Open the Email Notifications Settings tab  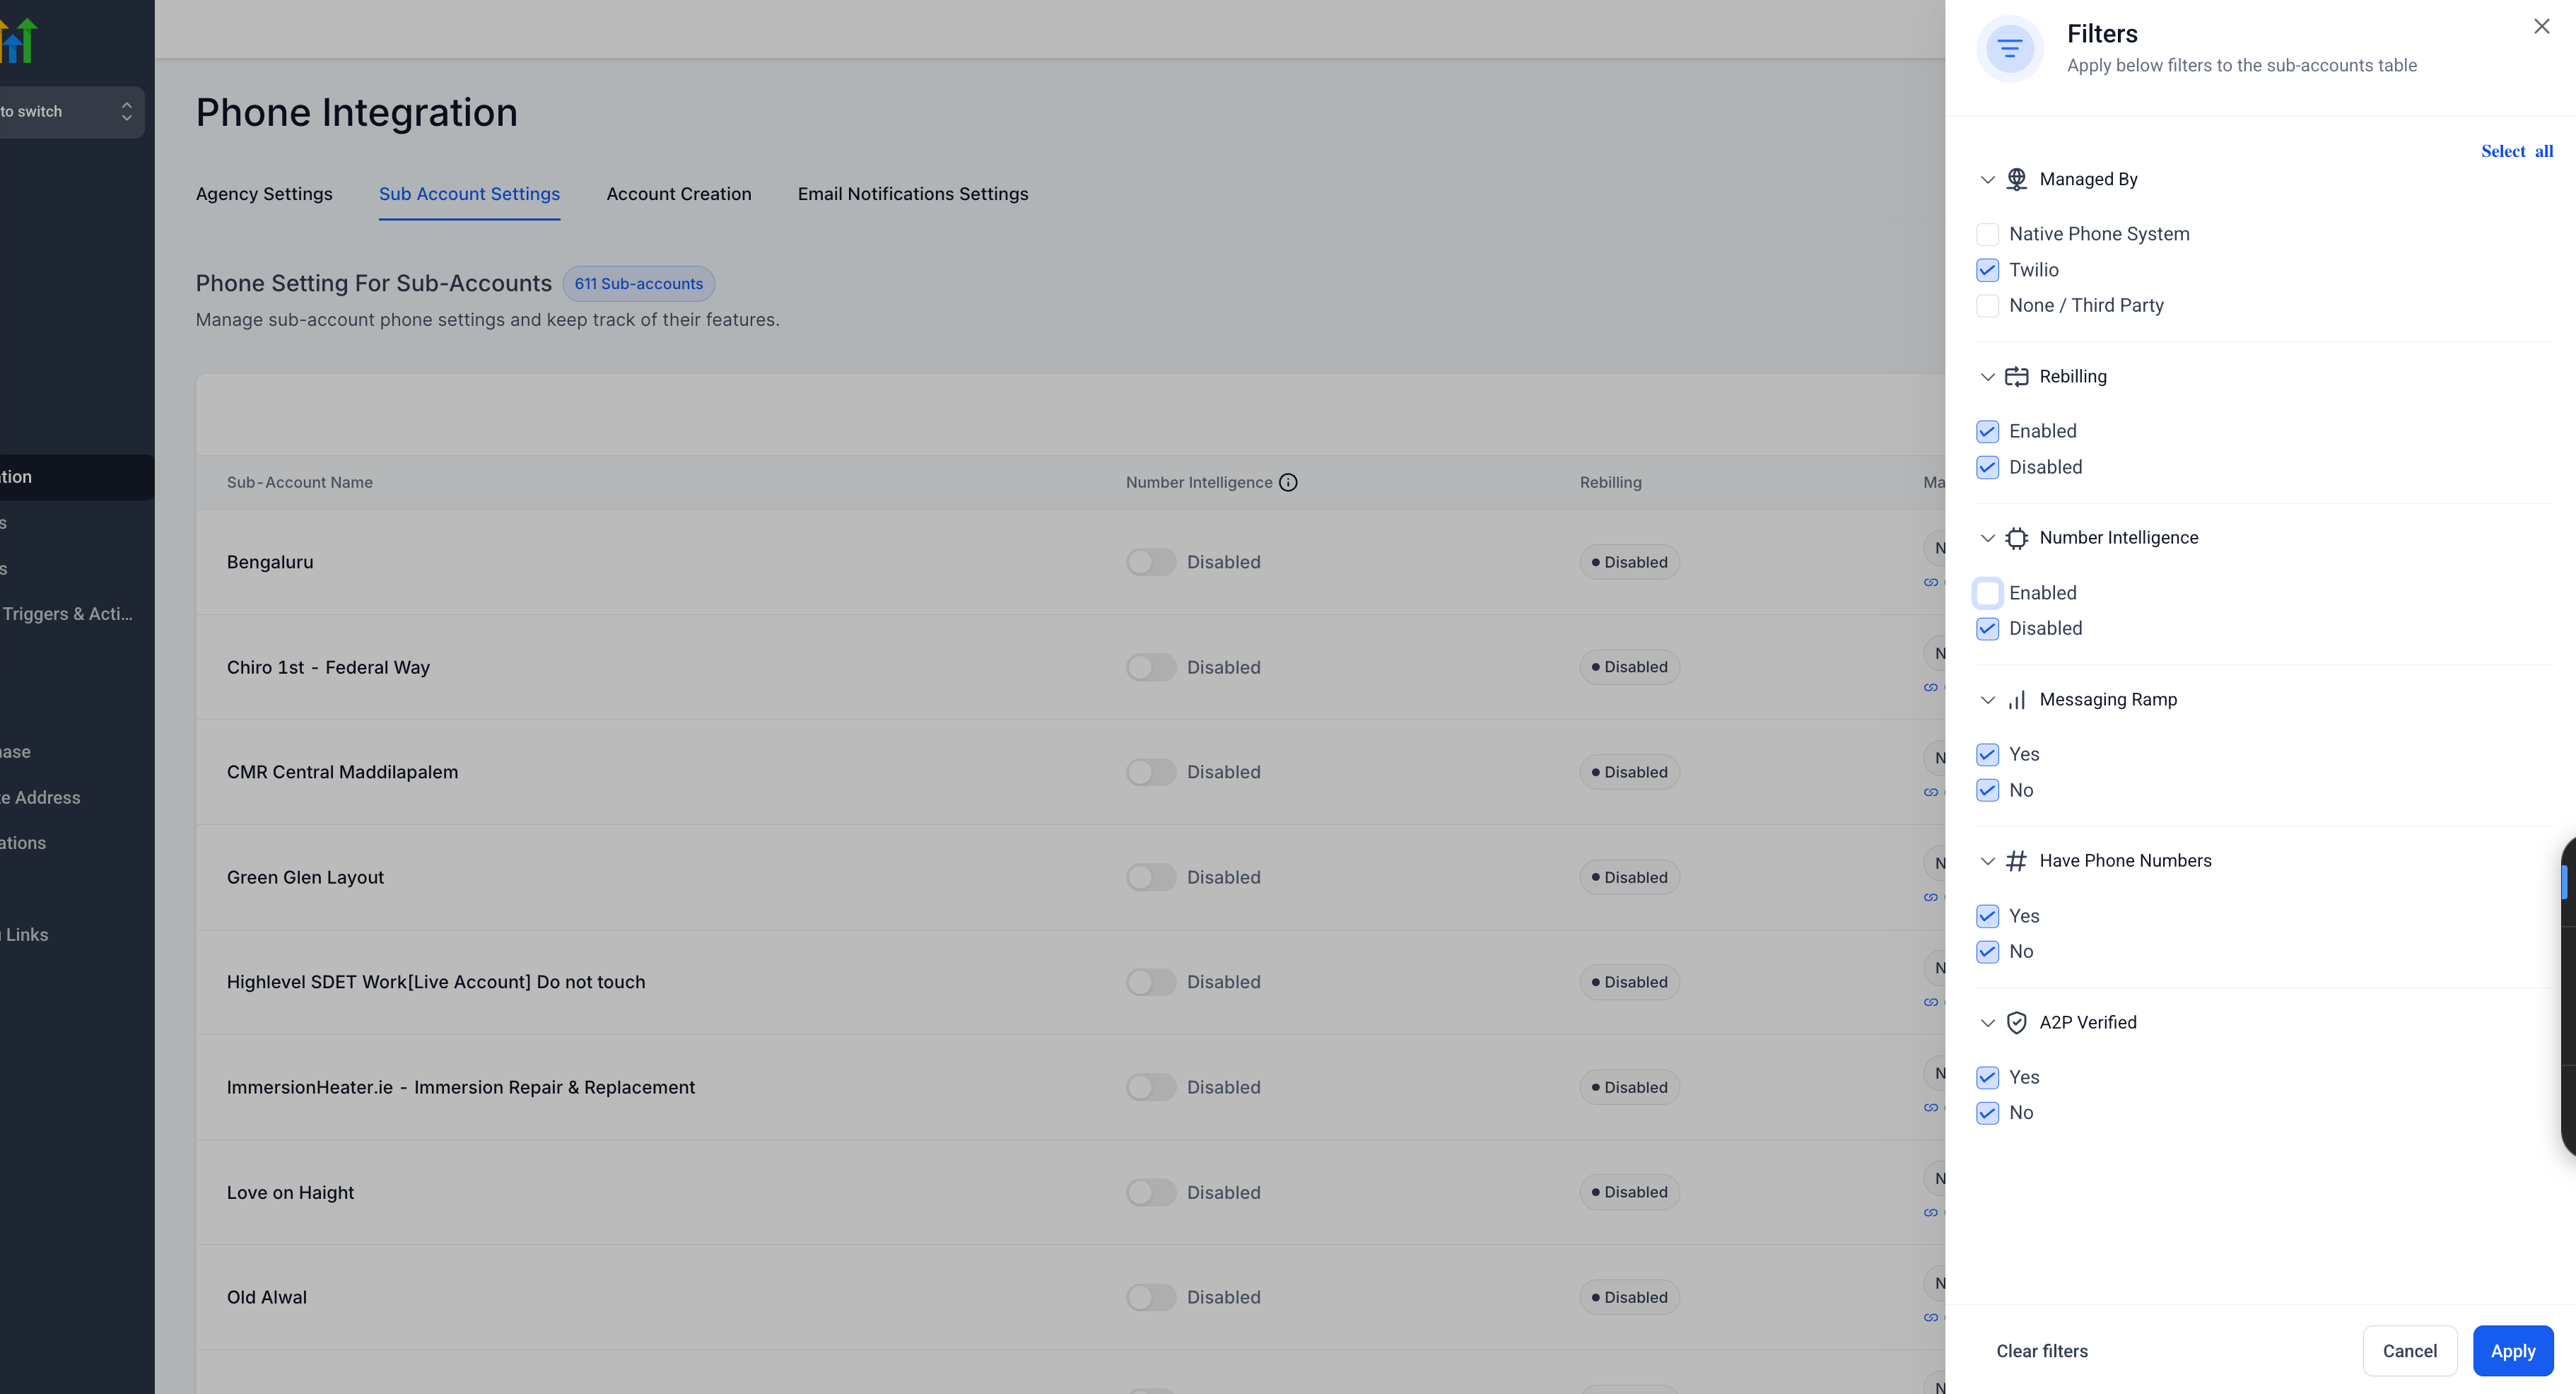[912, 194]
